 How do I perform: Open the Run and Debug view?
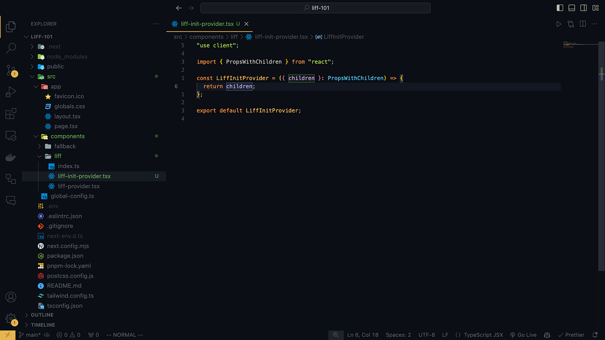(11, 91)
